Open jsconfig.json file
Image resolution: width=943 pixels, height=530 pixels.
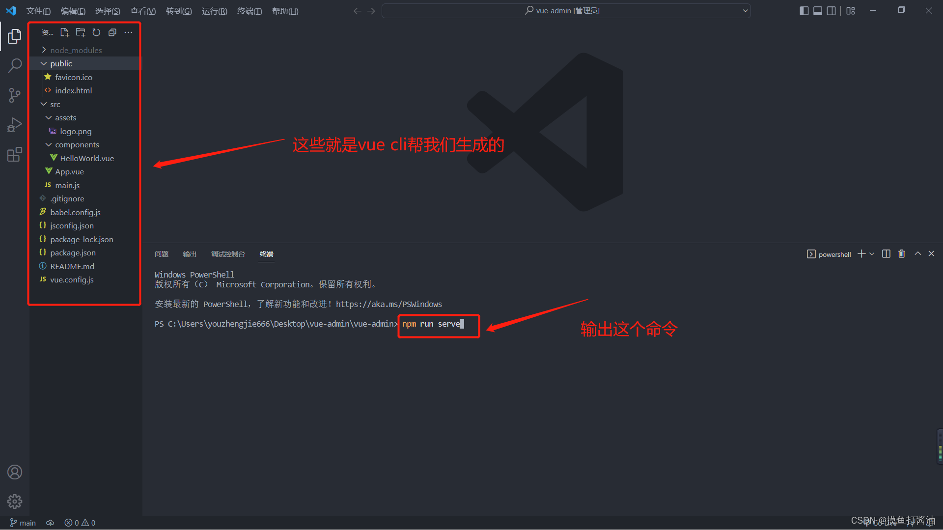[85, 225]
